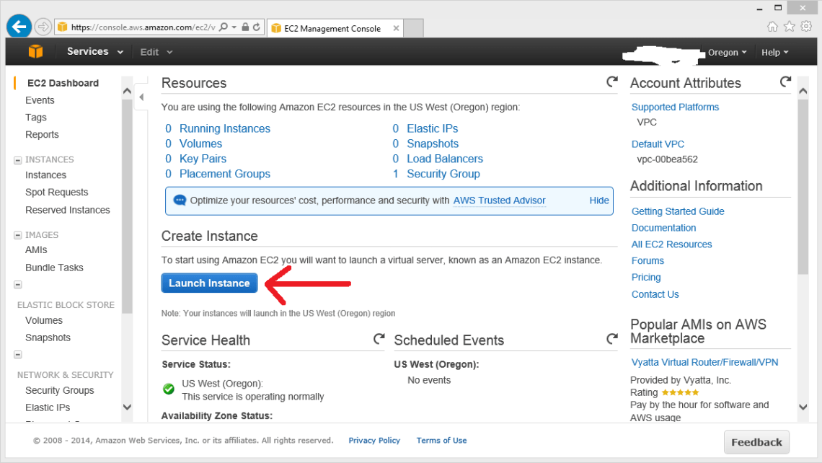Refresh the Account Attributes panel
The height and width of the screenshot is (463, 822).
pos(785,82)
